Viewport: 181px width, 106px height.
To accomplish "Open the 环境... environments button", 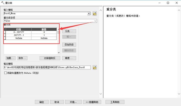I will [x=73, y=102].
